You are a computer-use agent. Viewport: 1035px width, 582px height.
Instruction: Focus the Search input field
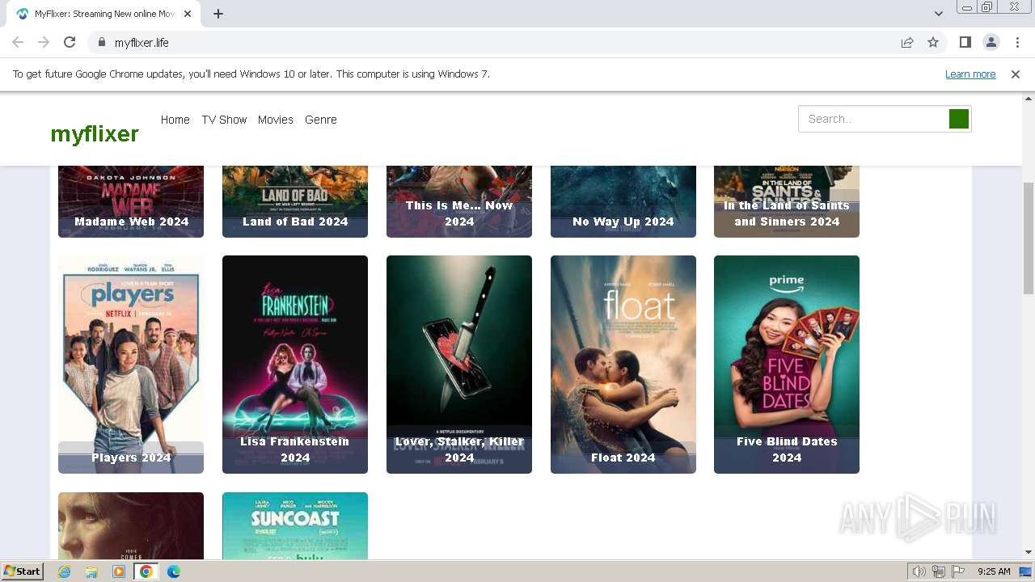(873, 119)
